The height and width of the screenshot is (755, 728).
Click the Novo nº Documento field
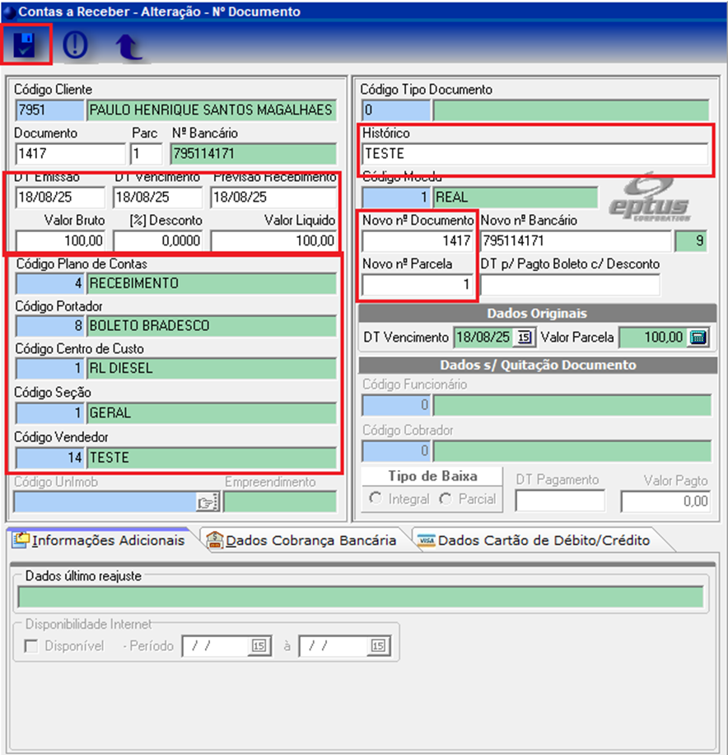(x=418, y=241)
